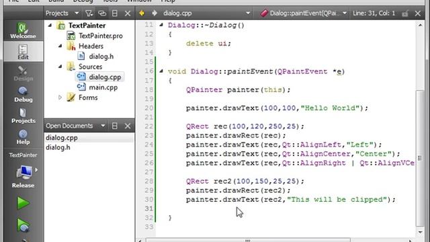Click QRect rec2 declaration on line 28
Screen dimensions: 430x242
click(x=245, y=181)
